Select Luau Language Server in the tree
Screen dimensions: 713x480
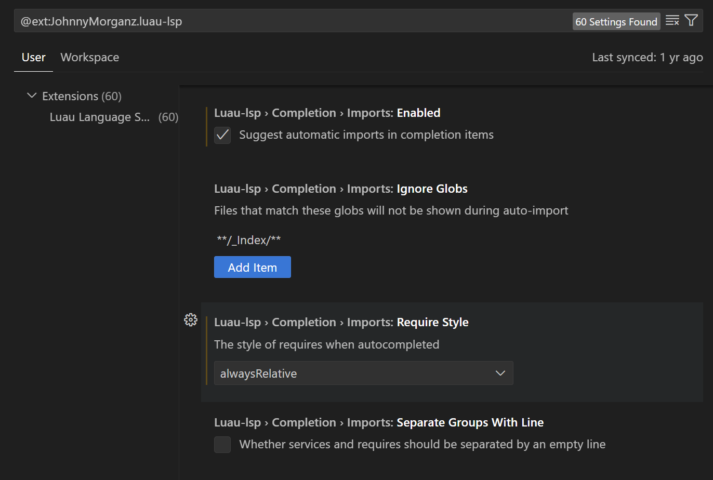click(100, 117)
